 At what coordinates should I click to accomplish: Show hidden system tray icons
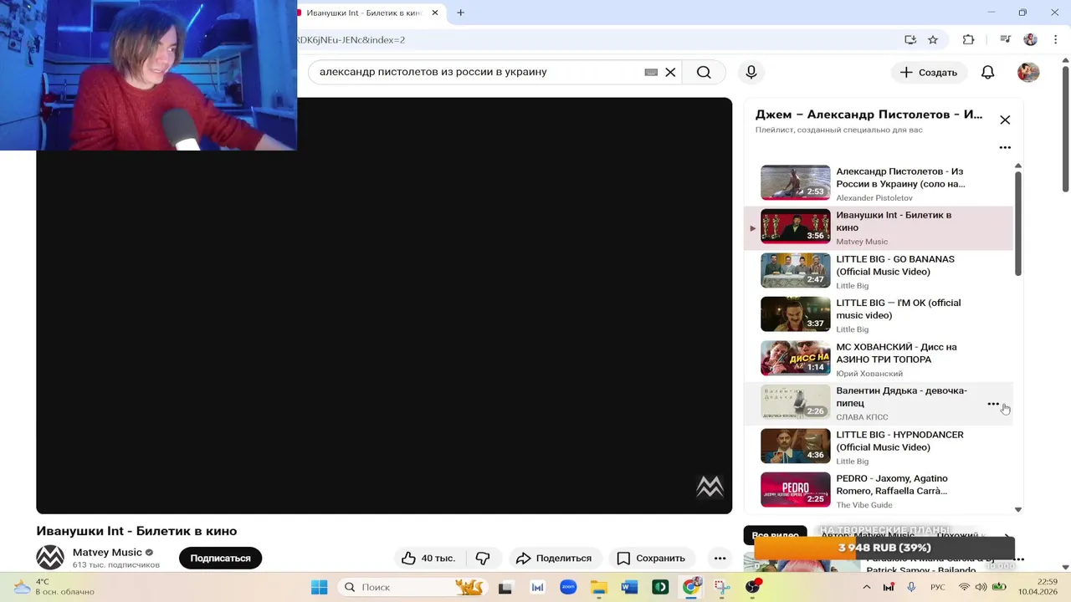(x=866, y=587)
